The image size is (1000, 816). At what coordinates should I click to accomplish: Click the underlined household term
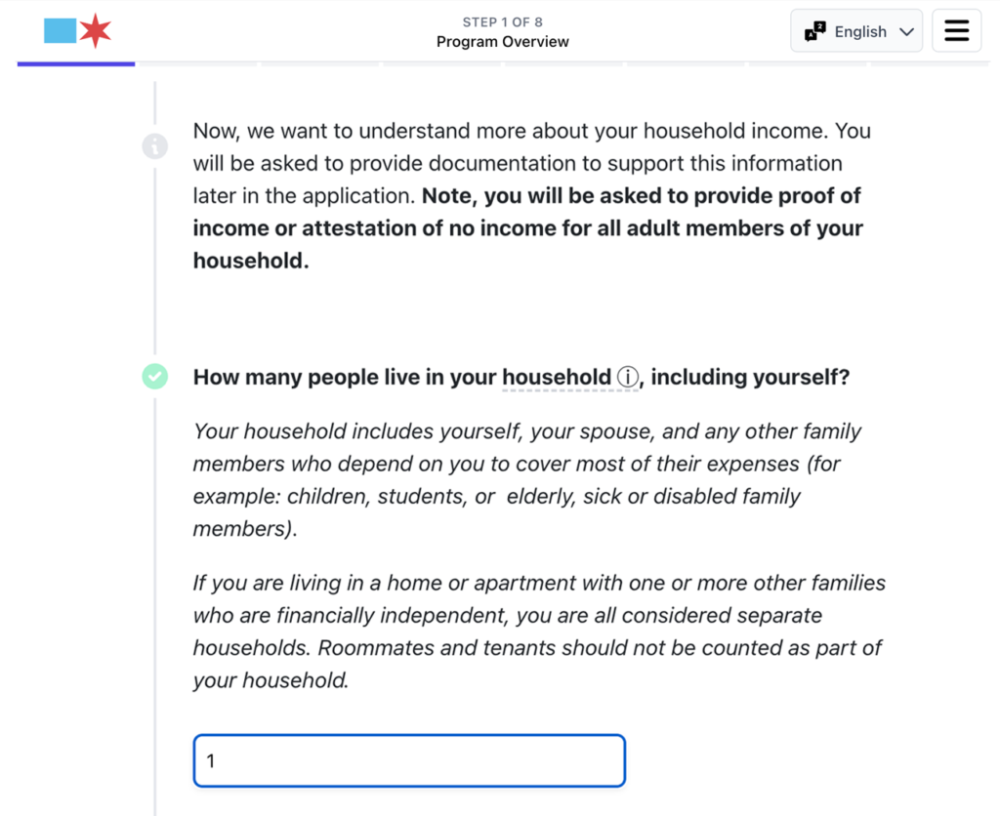click(x=556, y=377)
